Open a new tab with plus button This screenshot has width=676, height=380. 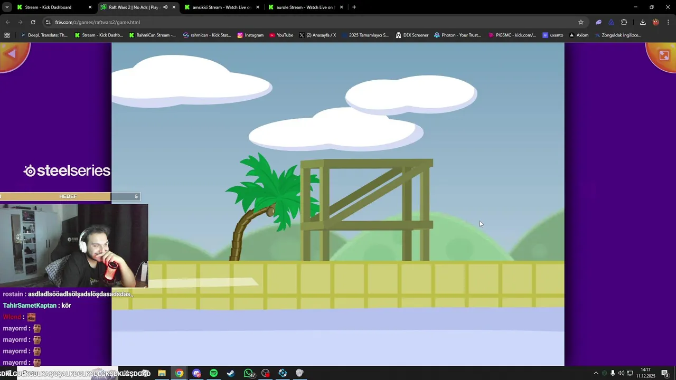coord(354,7)
